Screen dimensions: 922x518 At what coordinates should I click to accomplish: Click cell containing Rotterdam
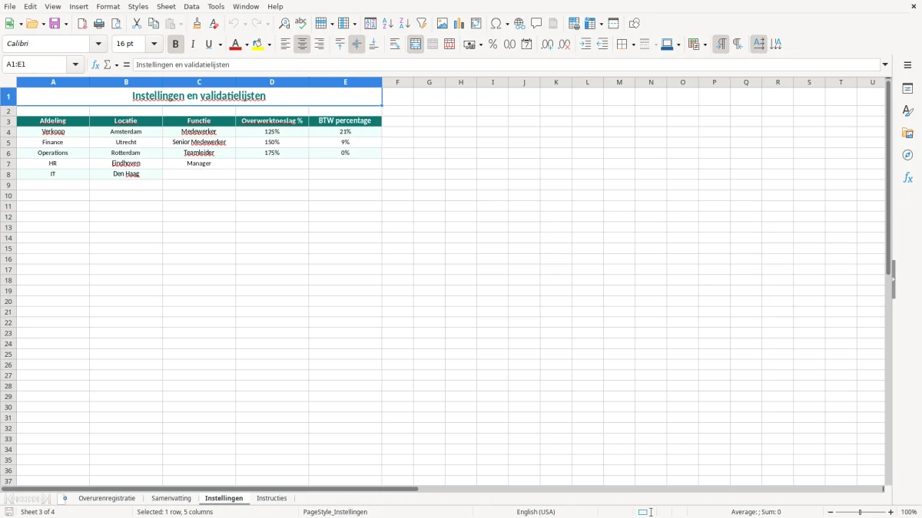click(126, 153)
